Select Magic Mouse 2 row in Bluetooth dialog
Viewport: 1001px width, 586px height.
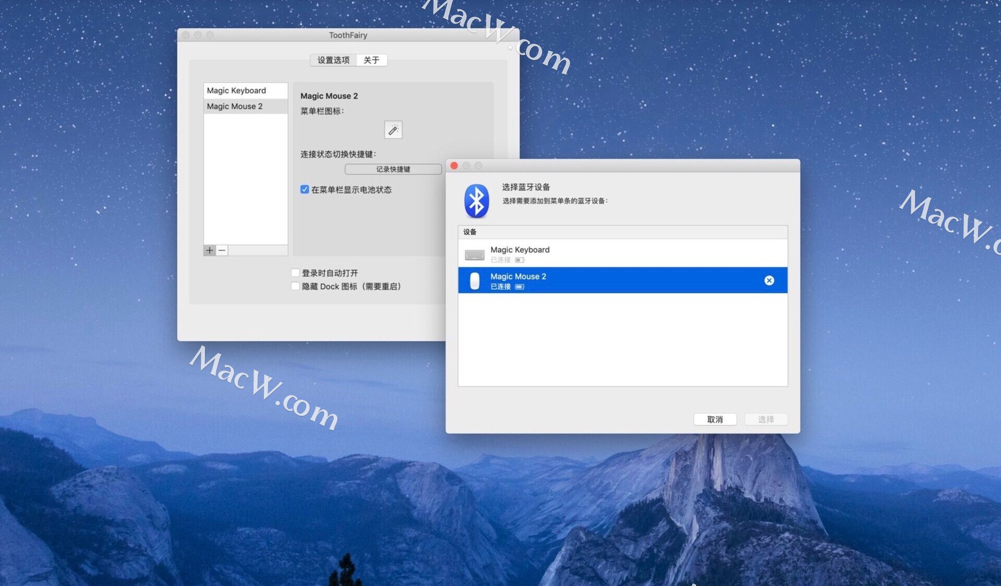click(622, 280)
